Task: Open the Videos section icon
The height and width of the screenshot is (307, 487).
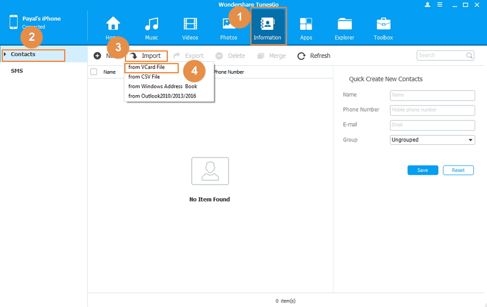Action: [190, 25]
